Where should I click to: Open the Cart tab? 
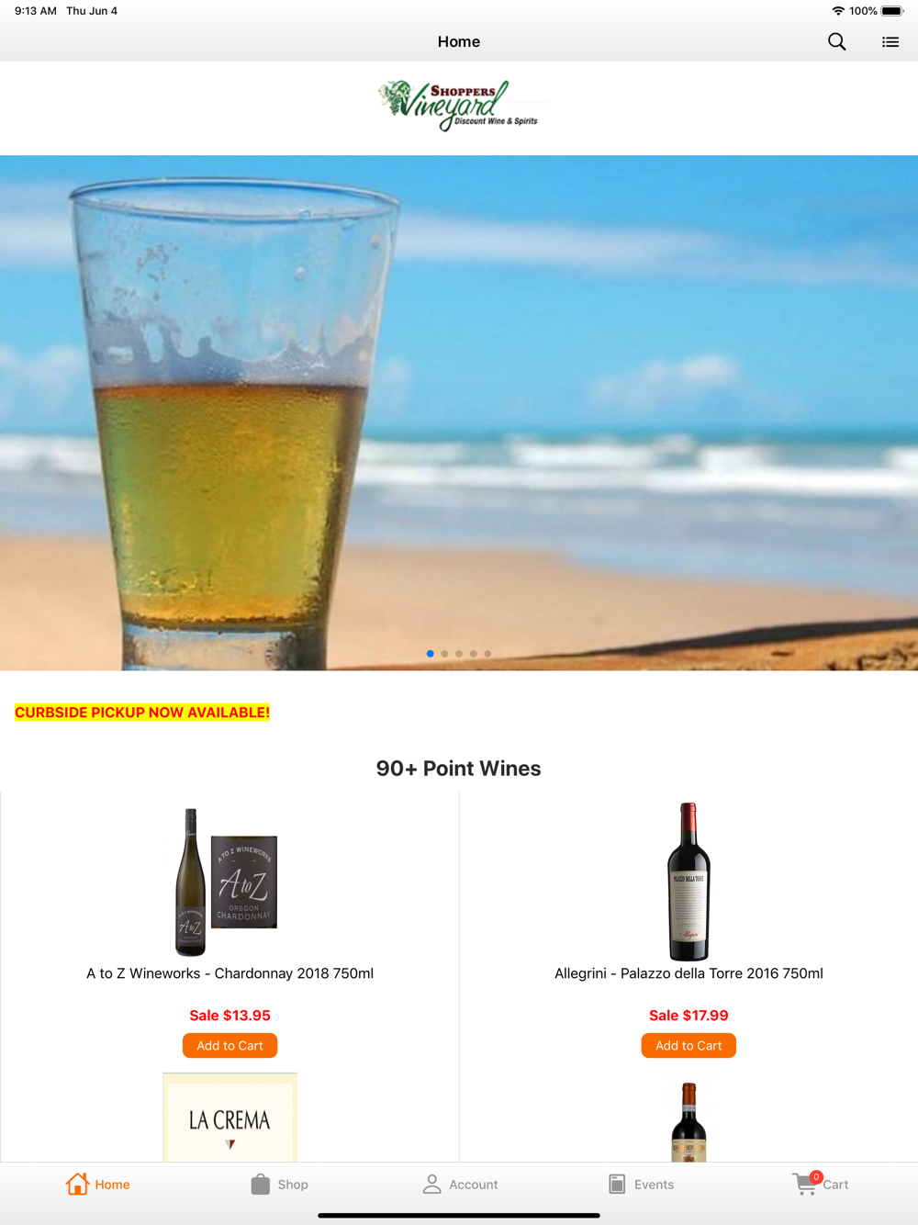pos(821,1184)
